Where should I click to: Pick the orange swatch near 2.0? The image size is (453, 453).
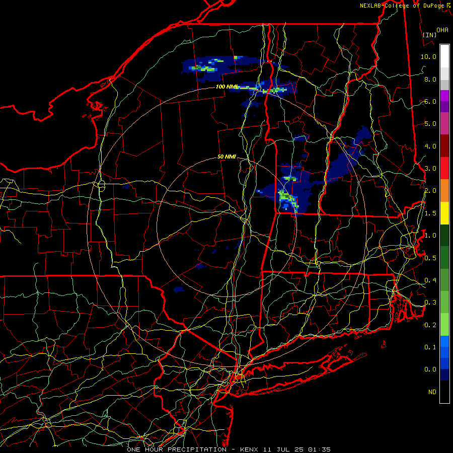444,191
